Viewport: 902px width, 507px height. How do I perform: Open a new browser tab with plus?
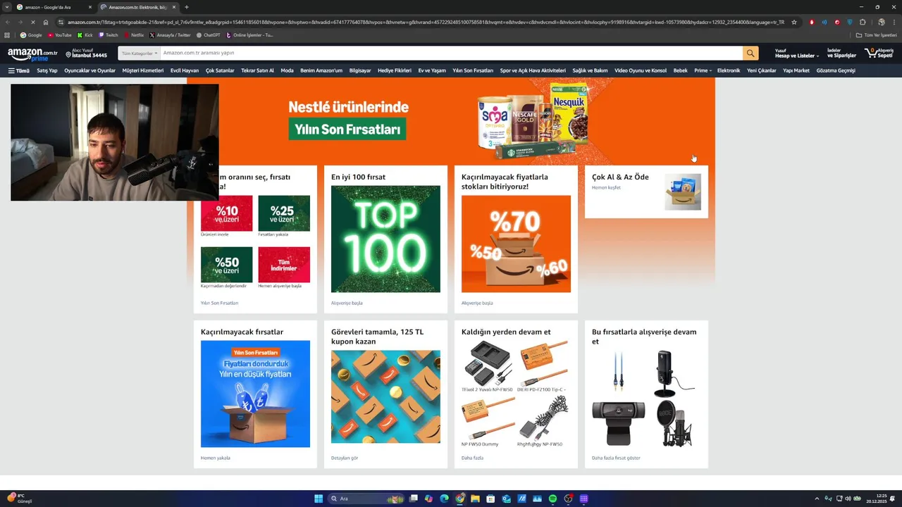point(186,7)
